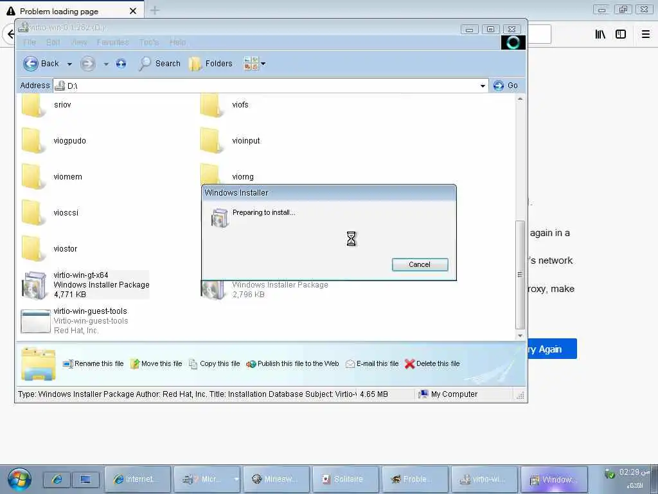Image resolution: width=658 pixels, height=494 pixels.
Task: Click the Show Desktop quick launch icon
Action: tap(85, 479)
